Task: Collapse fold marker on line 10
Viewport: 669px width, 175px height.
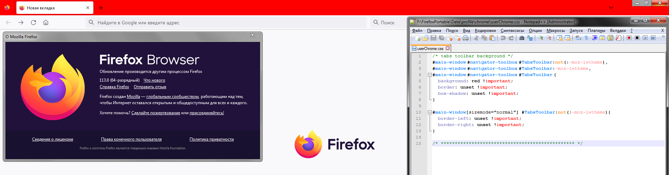Action: coord(430,112)
